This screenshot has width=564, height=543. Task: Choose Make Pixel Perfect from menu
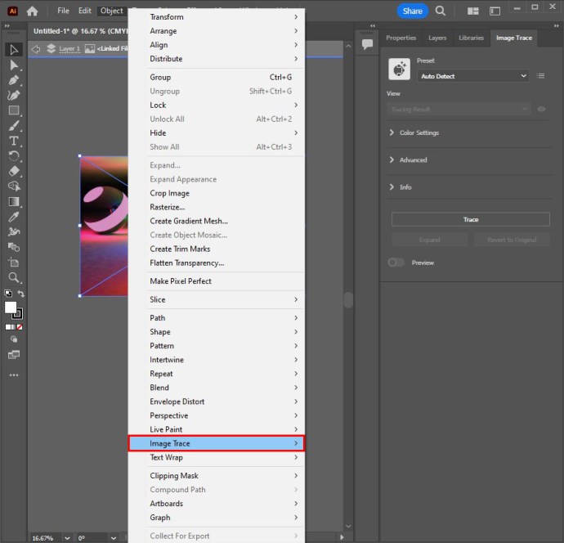181,281
